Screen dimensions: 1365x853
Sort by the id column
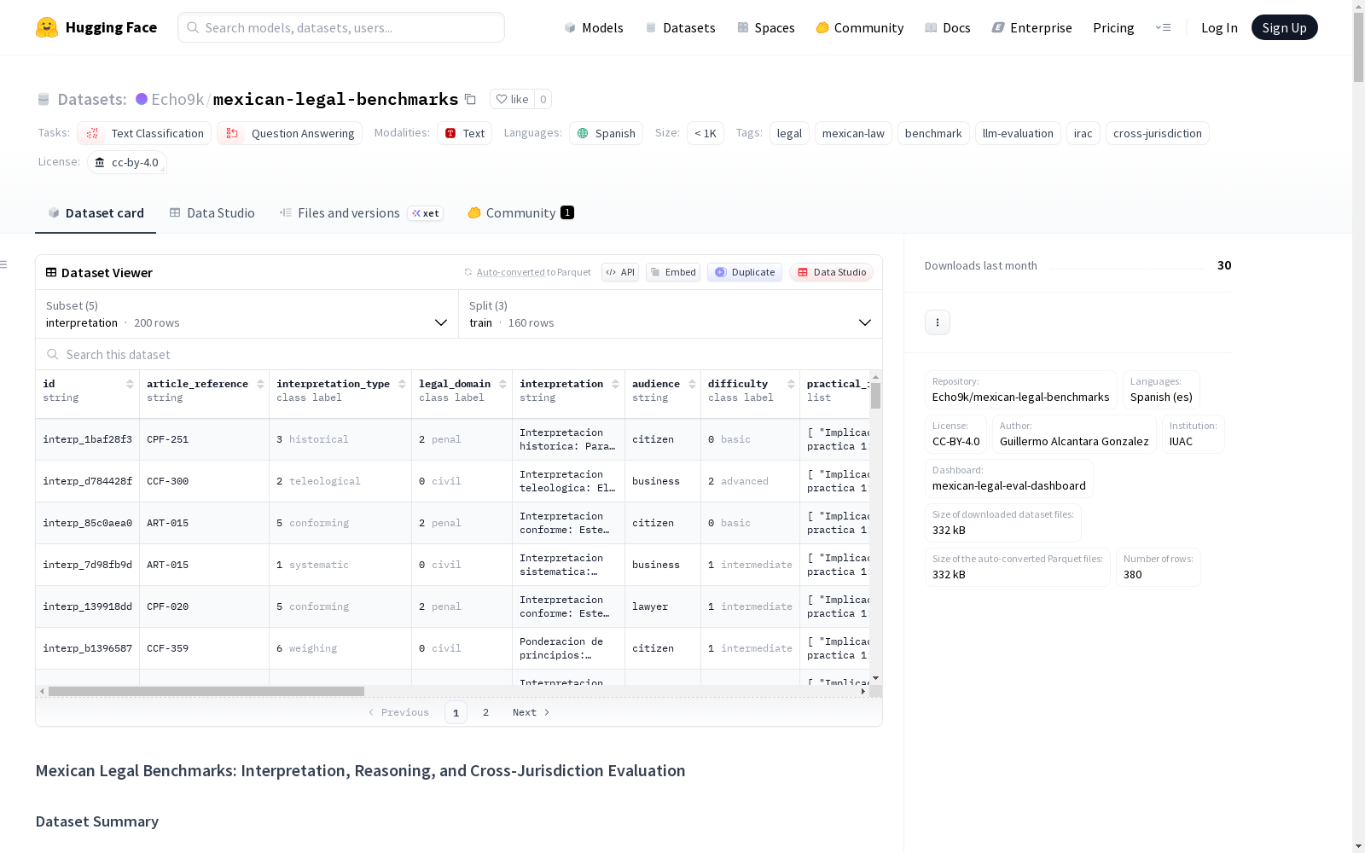tap(130, 384)
